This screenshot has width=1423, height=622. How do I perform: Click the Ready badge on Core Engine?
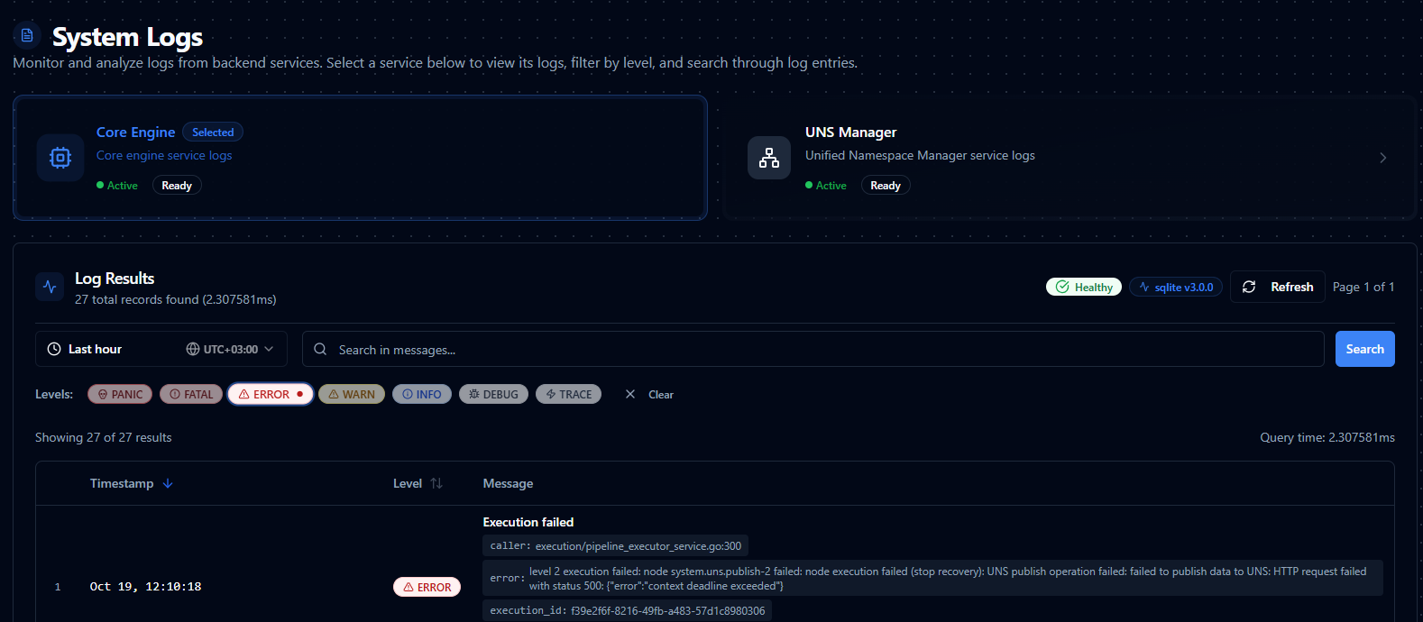pyautogui.click(x=177, y=185)
